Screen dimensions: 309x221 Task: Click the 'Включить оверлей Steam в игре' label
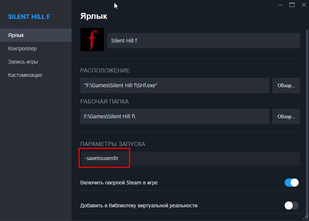pyautogui.click(x=119, y=183)
